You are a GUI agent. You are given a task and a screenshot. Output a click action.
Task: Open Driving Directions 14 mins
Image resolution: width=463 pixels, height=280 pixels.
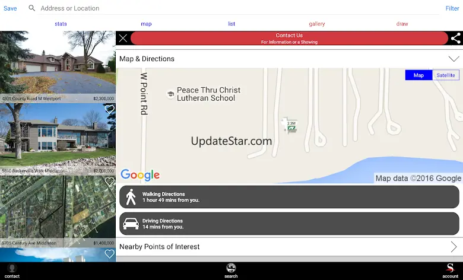tap(289, 224)
